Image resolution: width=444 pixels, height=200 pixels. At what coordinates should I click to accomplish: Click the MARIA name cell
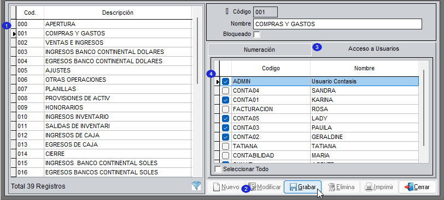[364, 156]
